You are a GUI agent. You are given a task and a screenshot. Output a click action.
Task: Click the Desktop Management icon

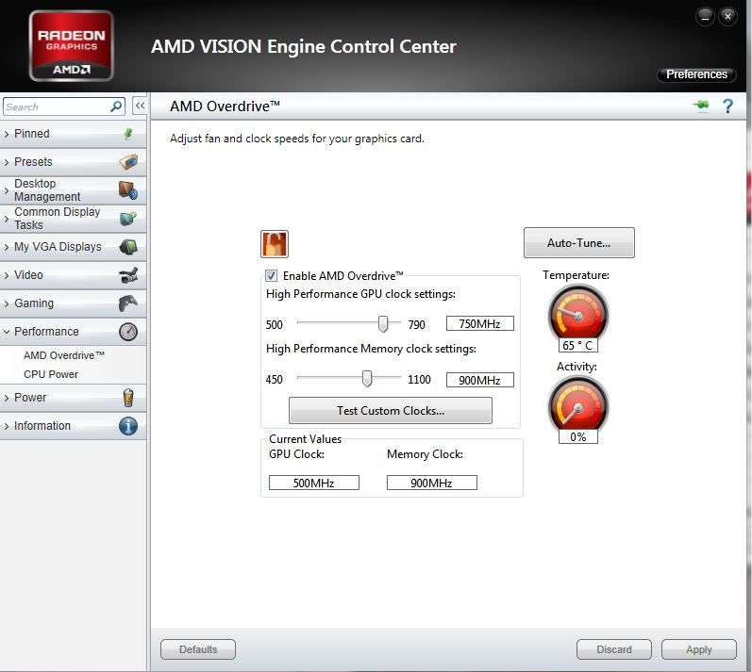click(128, 190)
